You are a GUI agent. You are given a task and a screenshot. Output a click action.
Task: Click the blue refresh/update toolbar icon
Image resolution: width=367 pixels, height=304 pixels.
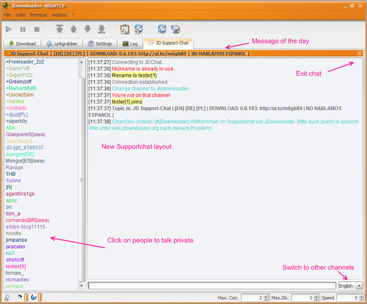pyautogui.click(x=162, y=29)
